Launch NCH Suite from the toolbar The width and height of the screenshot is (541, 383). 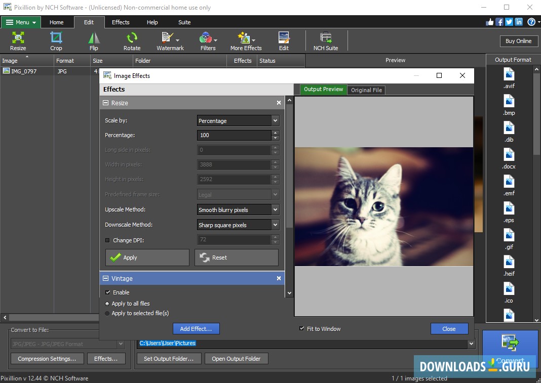[325, 40]
